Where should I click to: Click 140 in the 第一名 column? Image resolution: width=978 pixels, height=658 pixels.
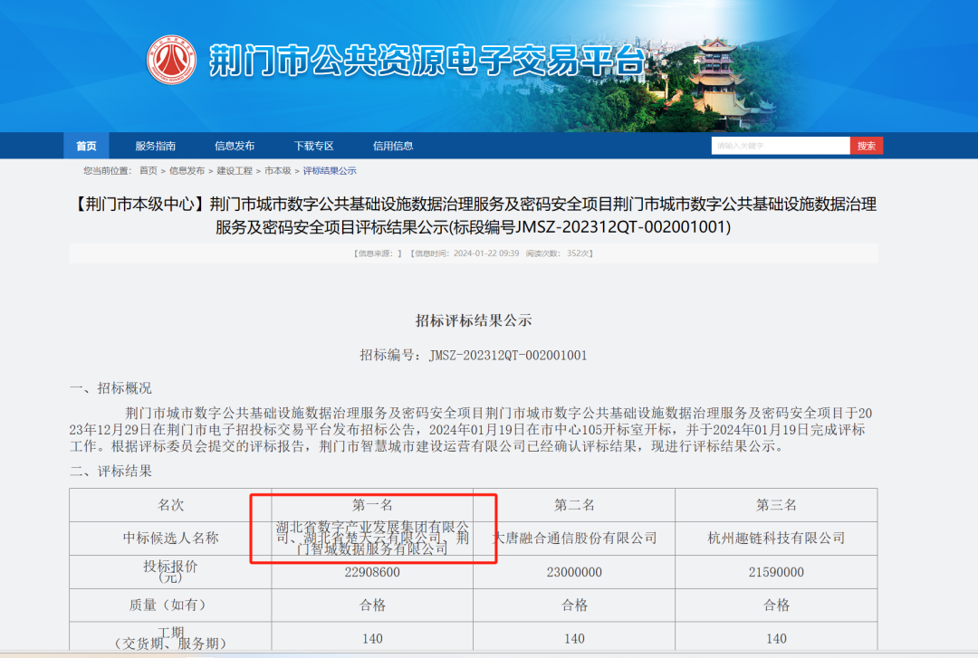372,639
